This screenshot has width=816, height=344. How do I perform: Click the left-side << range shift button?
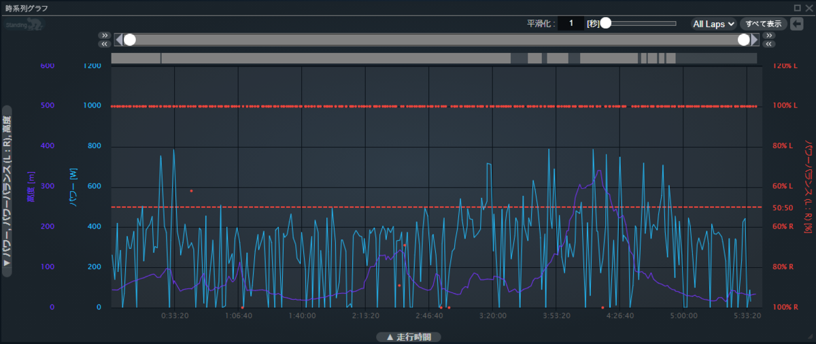coord(104,44)
